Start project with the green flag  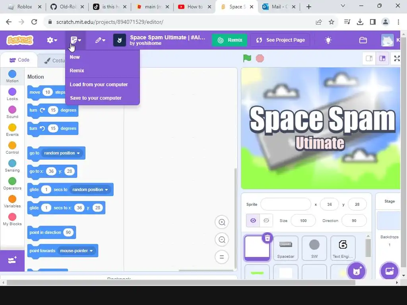coord(247,58)
